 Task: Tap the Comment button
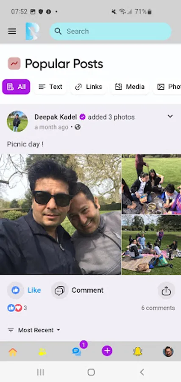click(78, 290)
